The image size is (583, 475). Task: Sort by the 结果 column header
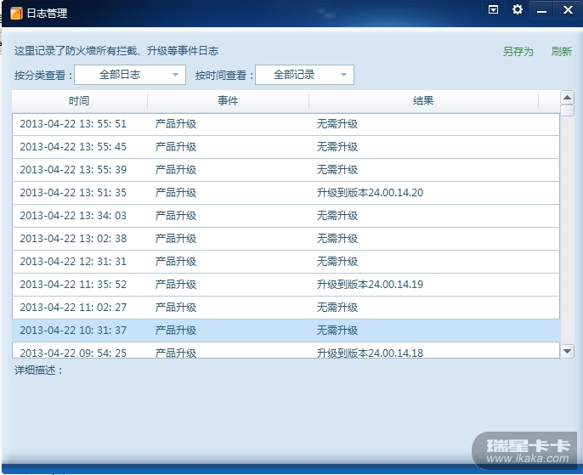pos(423,101)
